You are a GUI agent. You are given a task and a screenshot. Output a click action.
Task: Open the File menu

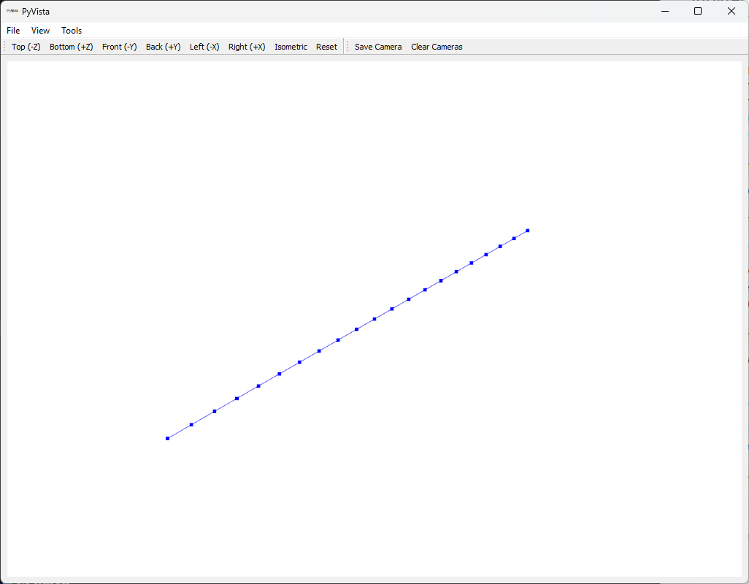[x=12, y=30]
